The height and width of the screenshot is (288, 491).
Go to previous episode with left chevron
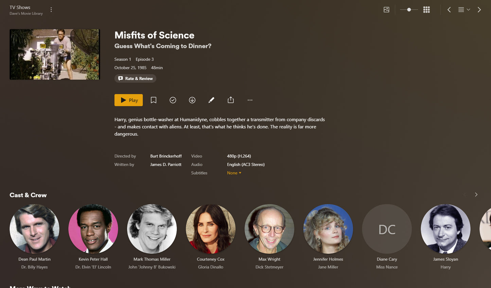pyautogui.click(x=449, y=10)
